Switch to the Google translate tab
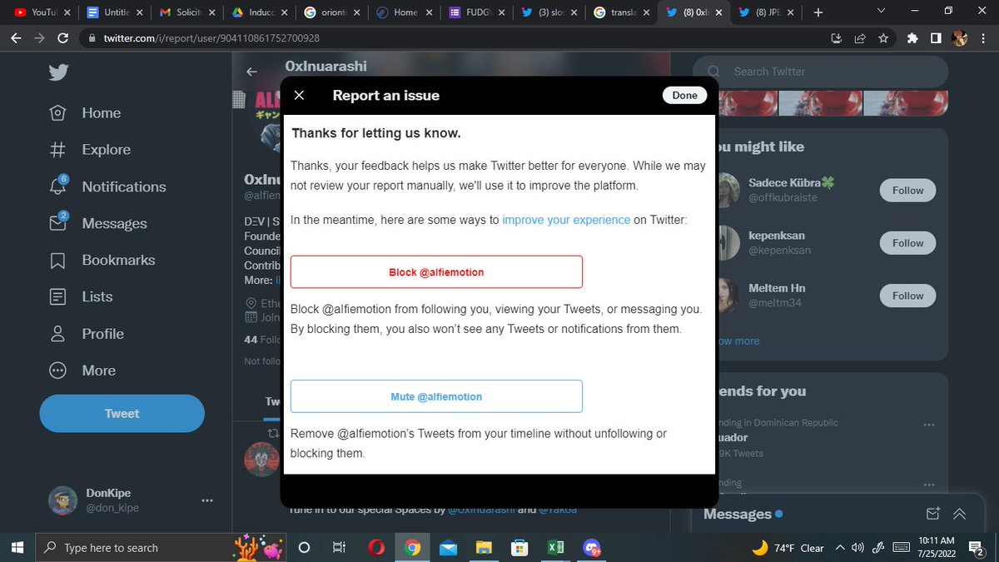 coord(623,12)
